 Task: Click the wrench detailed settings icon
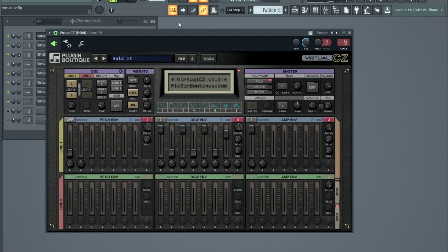81,44
